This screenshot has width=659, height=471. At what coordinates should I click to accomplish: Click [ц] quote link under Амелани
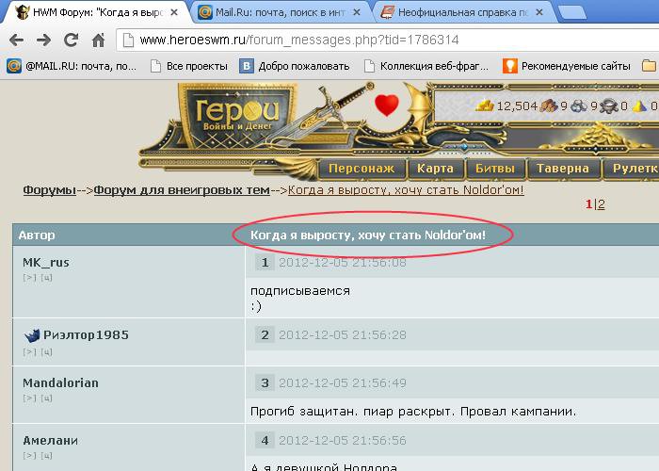coord(47,456)
